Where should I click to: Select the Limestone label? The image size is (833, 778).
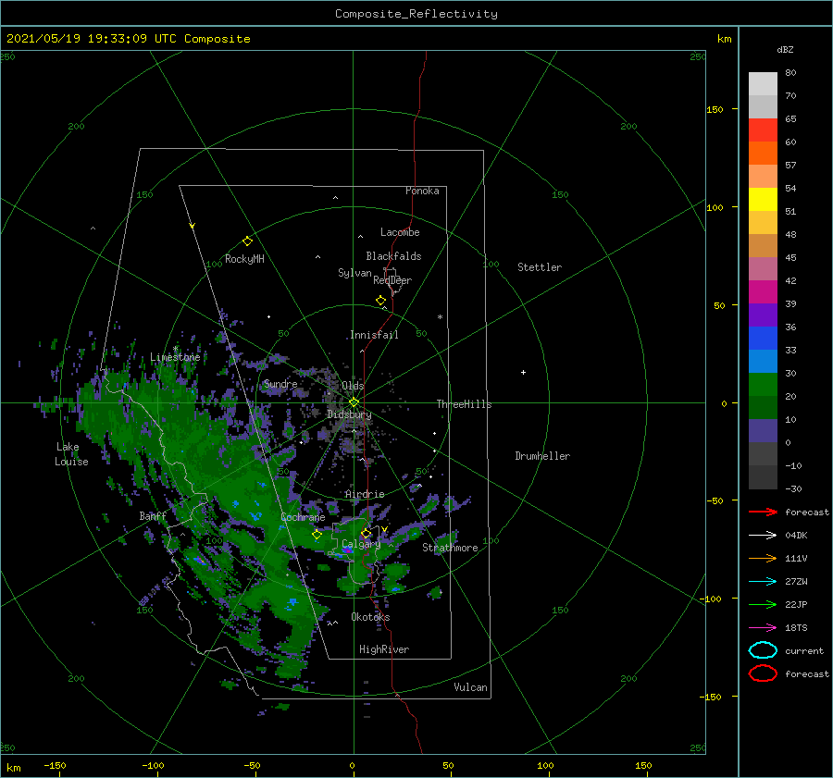click(x=175, y=357)
